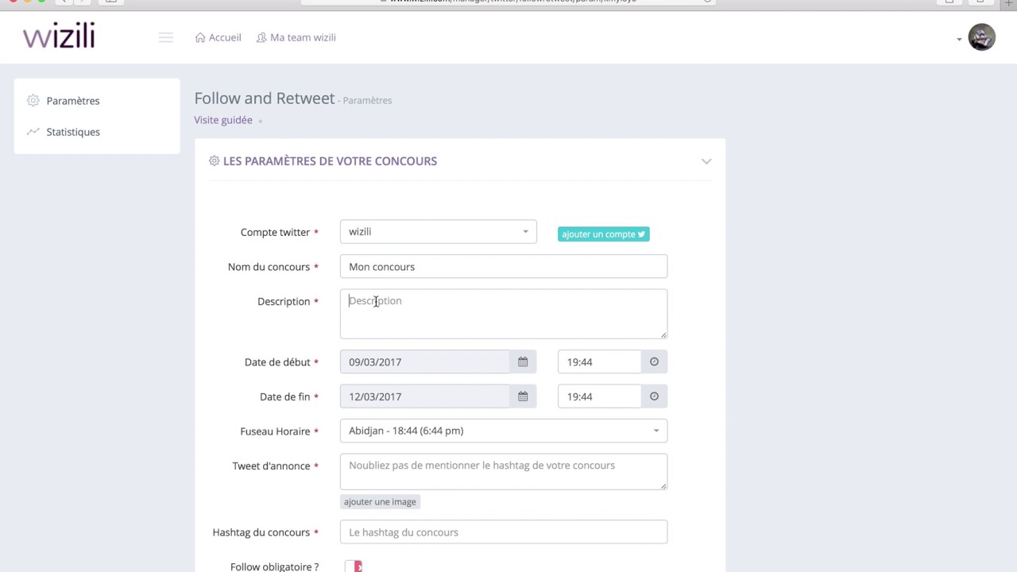
Task: Click into the Hashtag du concours field
Action: [503, 532]
